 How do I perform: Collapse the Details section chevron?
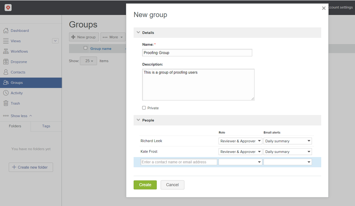138,33
